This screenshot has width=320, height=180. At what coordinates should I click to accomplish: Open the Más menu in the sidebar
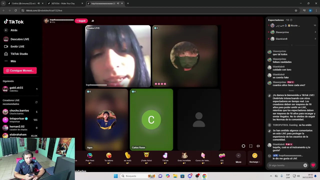pos(10,61)
